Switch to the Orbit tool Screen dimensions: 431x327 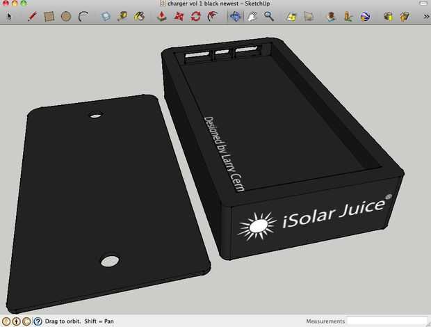point(235,17)
